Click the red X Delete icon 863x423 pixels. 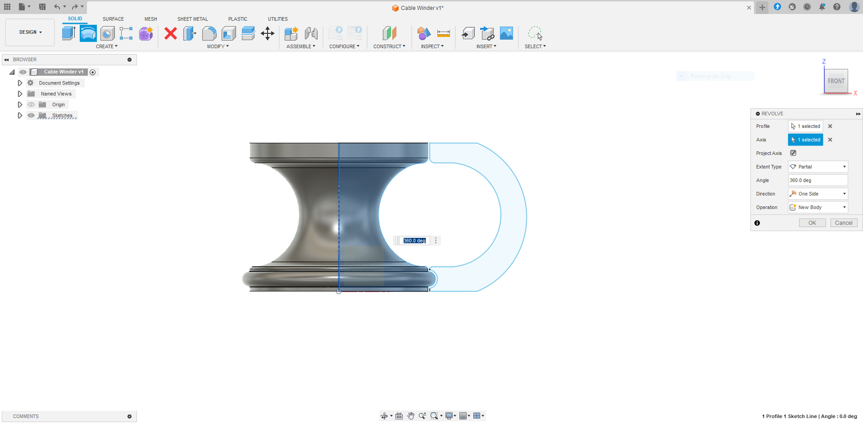[171, 33]
